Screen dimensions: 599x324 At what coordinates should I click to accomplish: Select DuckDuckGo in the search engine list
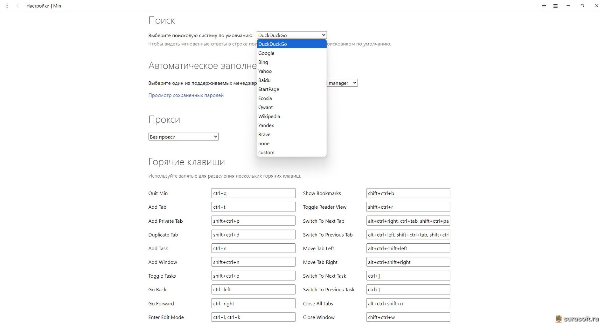tap(292, 44)
